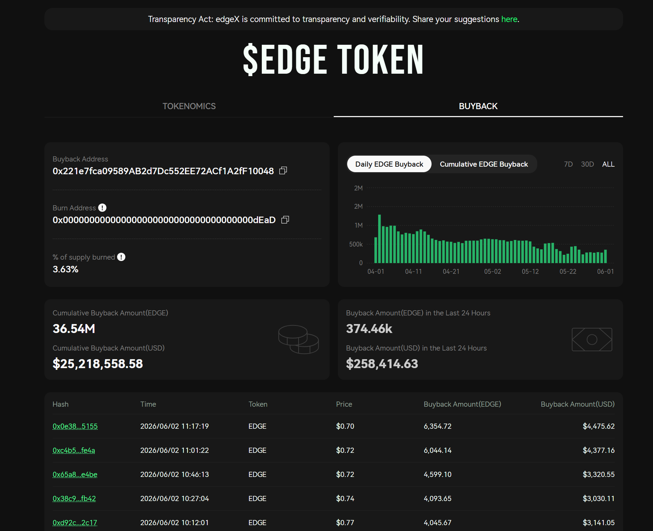The height and width of the screenshot is (531, 653).
Task: Click the time 2026/06/02 10:46:13
Action: [x=175, y=475]
